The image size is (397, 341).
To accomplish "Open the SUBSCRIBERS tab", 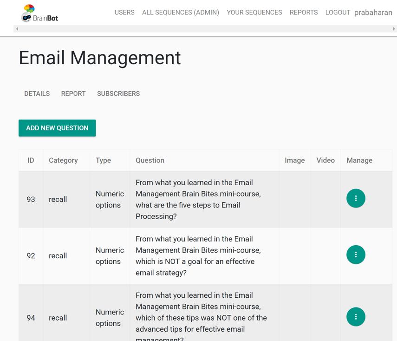I will [118, 94].
